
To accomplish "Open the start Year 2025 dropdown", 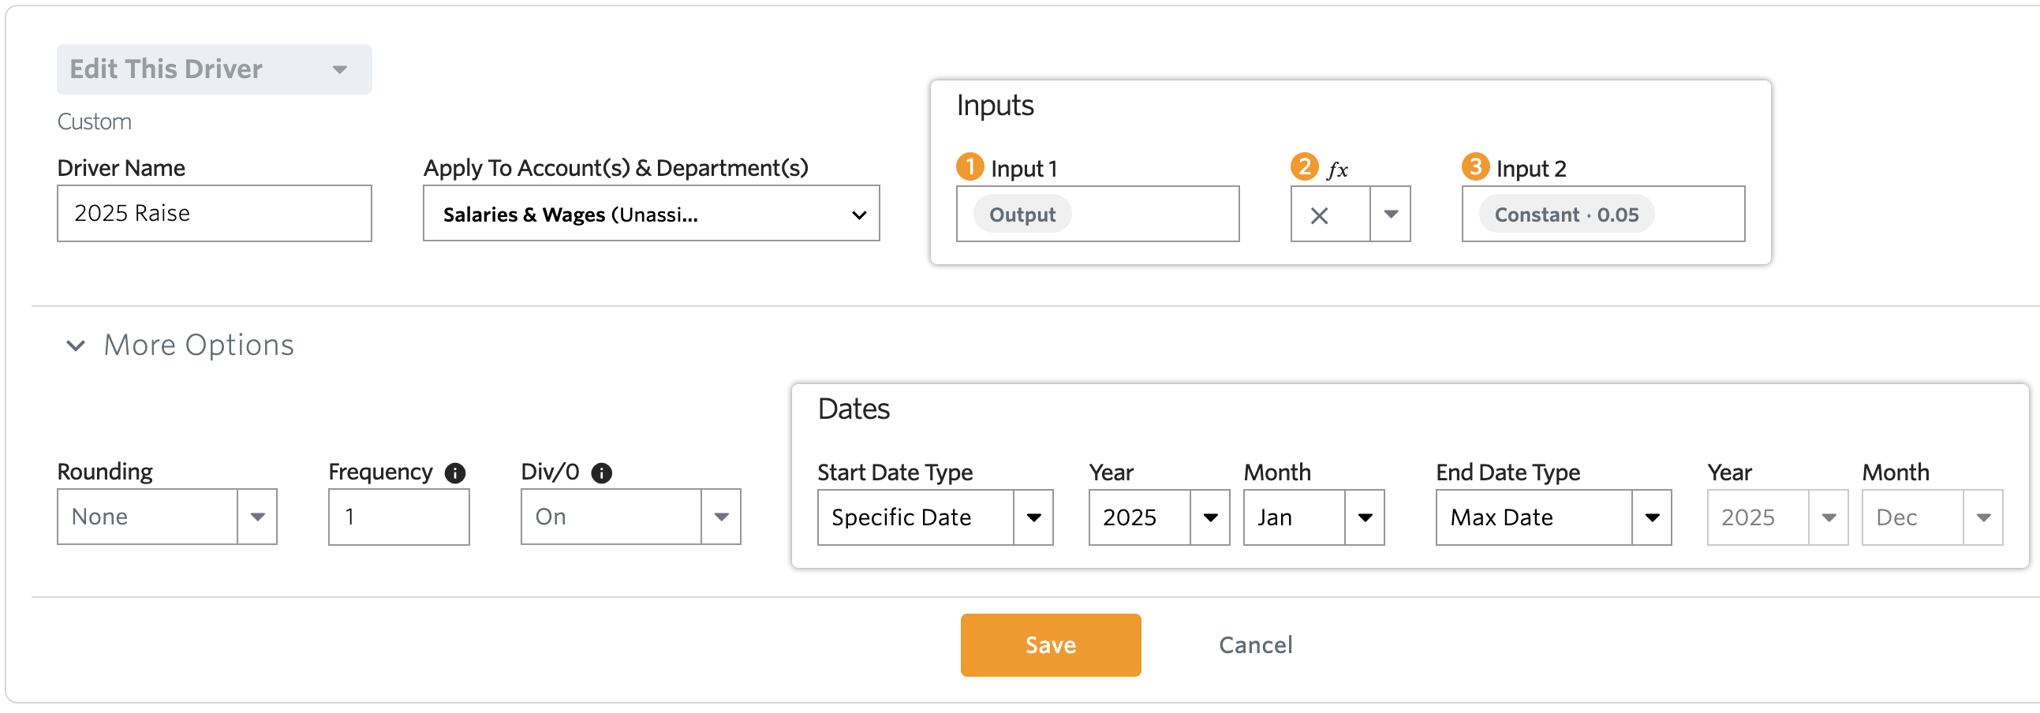I will point(1160,517).
